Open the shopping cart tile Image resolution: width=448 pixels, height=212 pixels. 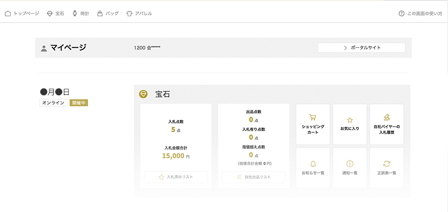313,124
